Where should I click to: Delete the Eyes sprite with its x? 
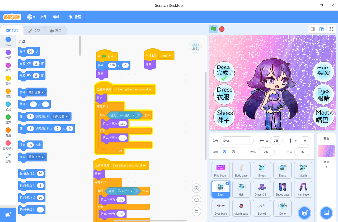(227, 183)
